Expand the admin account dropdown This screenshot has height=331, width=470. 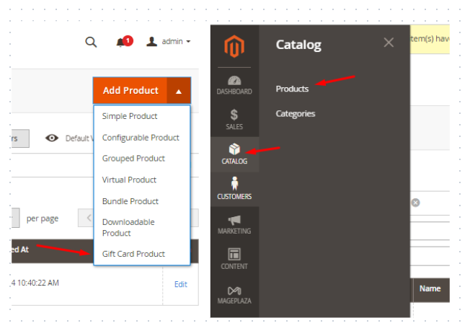pyautogui.click(x=169, y=42)
